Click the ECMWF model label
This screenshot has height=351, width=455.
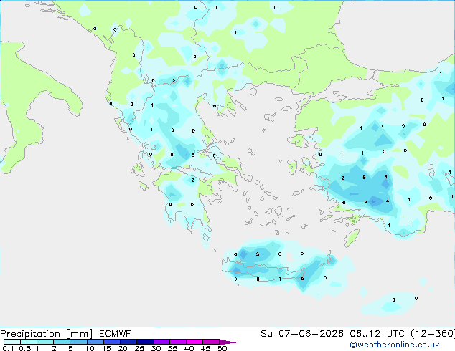pyautogui.click(x=115, y=333)
